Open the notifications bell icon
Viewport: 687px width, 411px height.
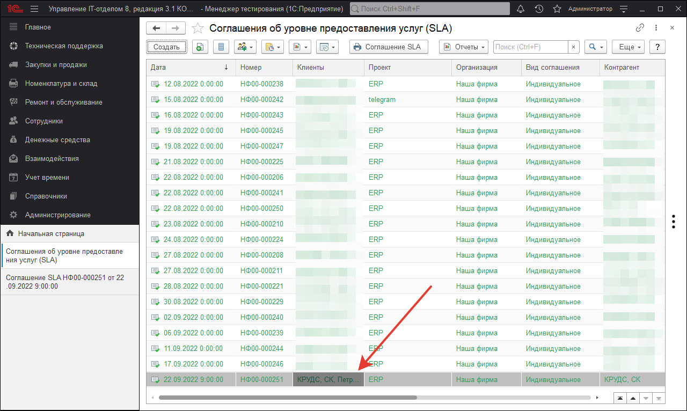520,9
